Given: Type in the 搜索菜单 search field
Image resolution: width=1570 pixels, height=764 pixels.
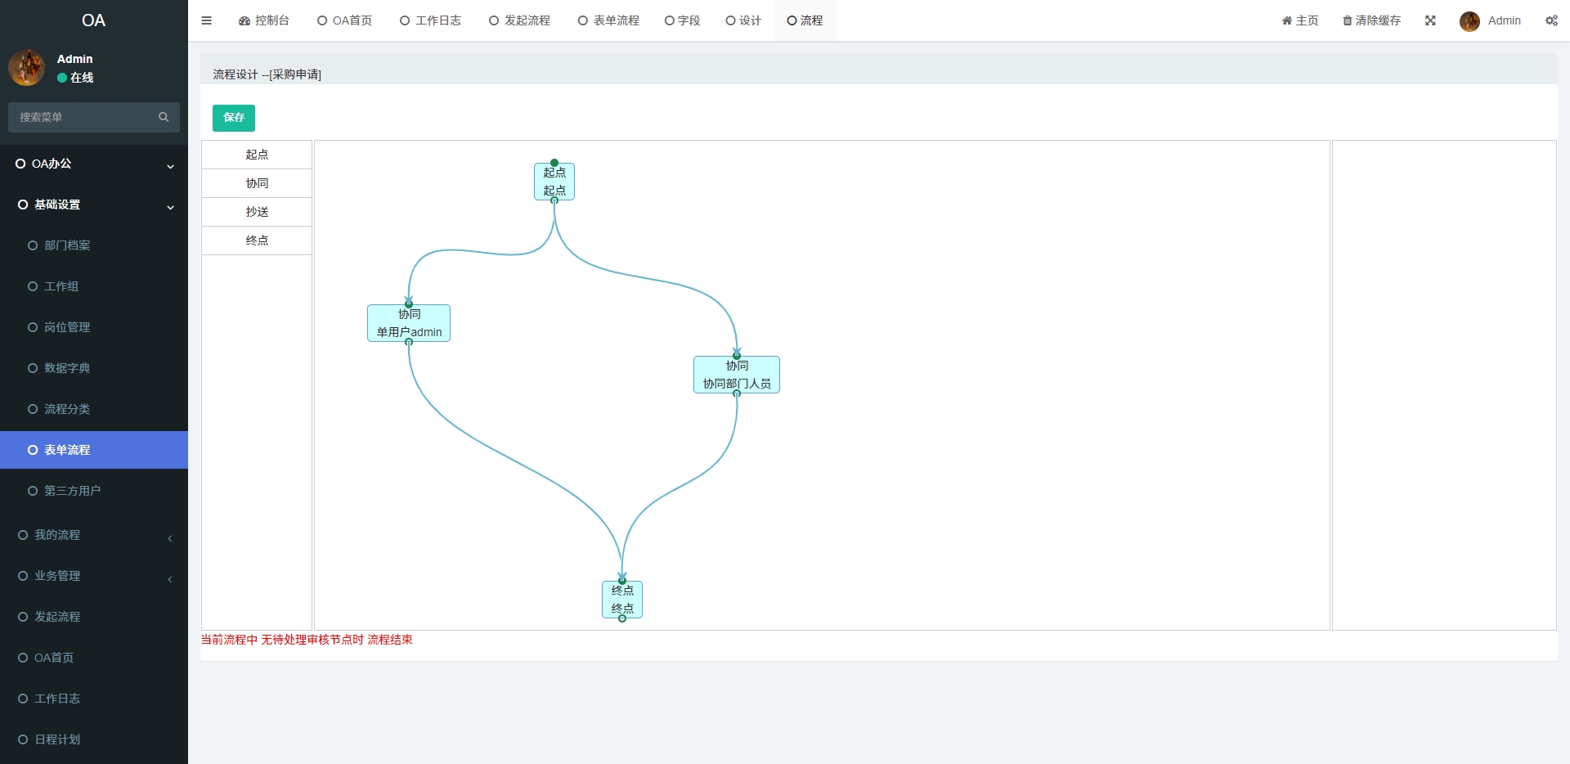Looking at the screenshot, I should (82, 117).
